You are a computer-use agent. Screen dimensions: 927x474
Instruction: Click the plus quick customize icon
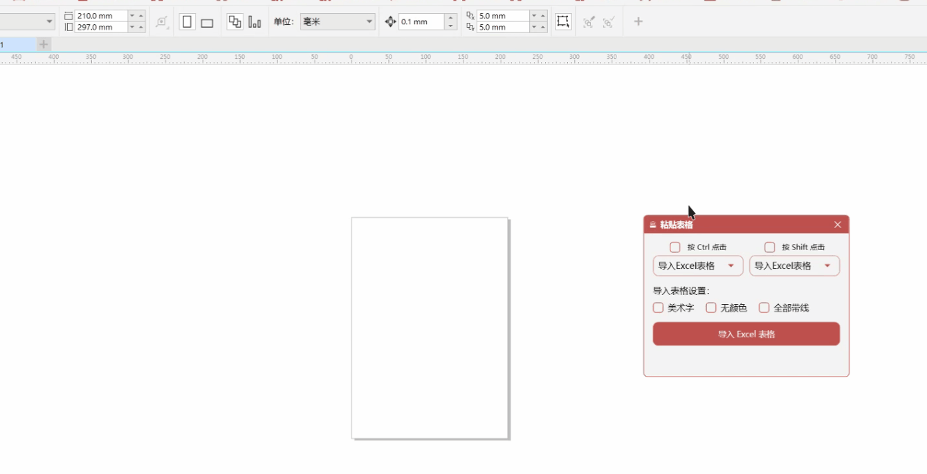click(x=638, y=22)
